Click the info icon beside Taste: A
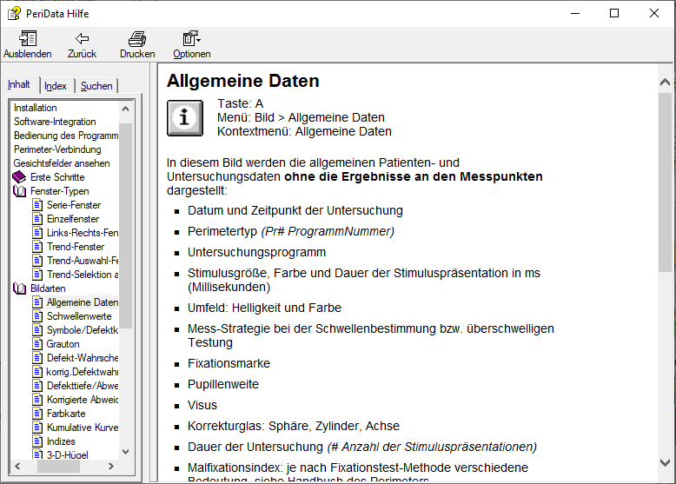 tap(185, 117)
